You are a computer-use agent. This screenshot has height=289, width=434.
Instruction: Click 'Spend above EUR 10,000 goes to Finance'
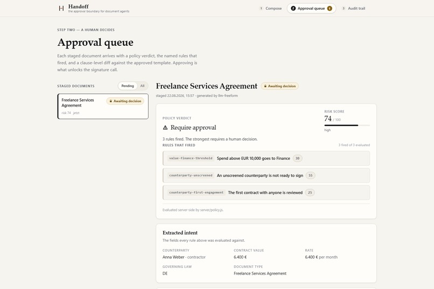pos(253,158)
